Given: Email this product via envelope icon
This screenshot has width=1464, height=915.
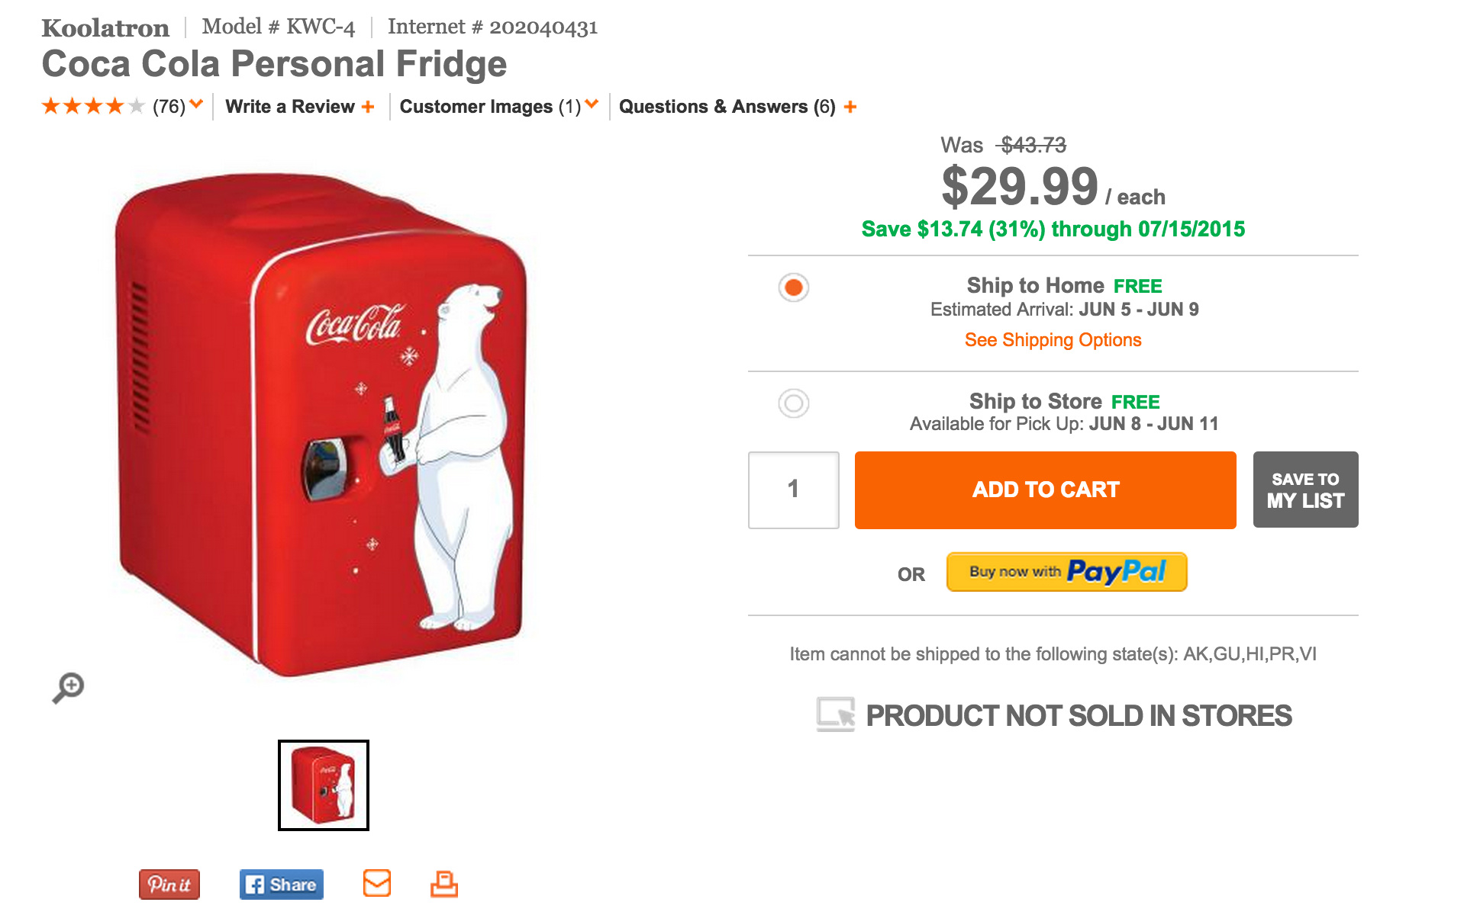Looking at the screenshot, I should click(x=376, y=882).
